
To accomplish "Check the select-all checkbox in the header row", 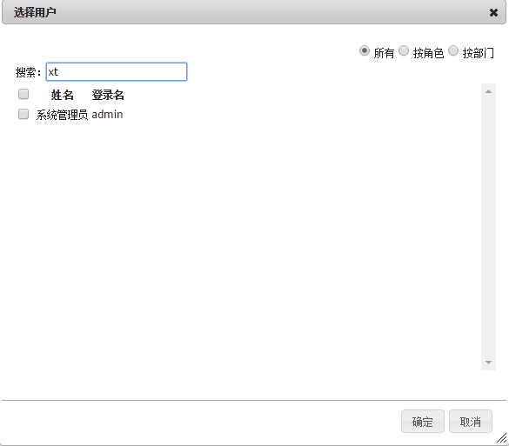I will pos(23,94).
